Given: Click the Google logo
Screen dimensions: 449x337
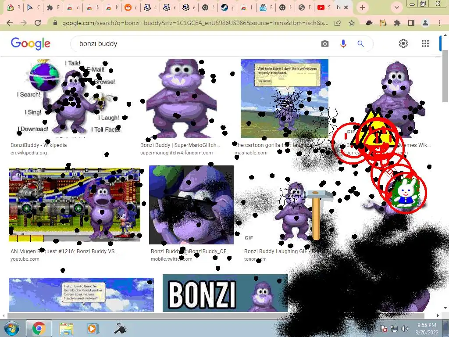Looking at the screenshot, I should (x=30, y=43).
